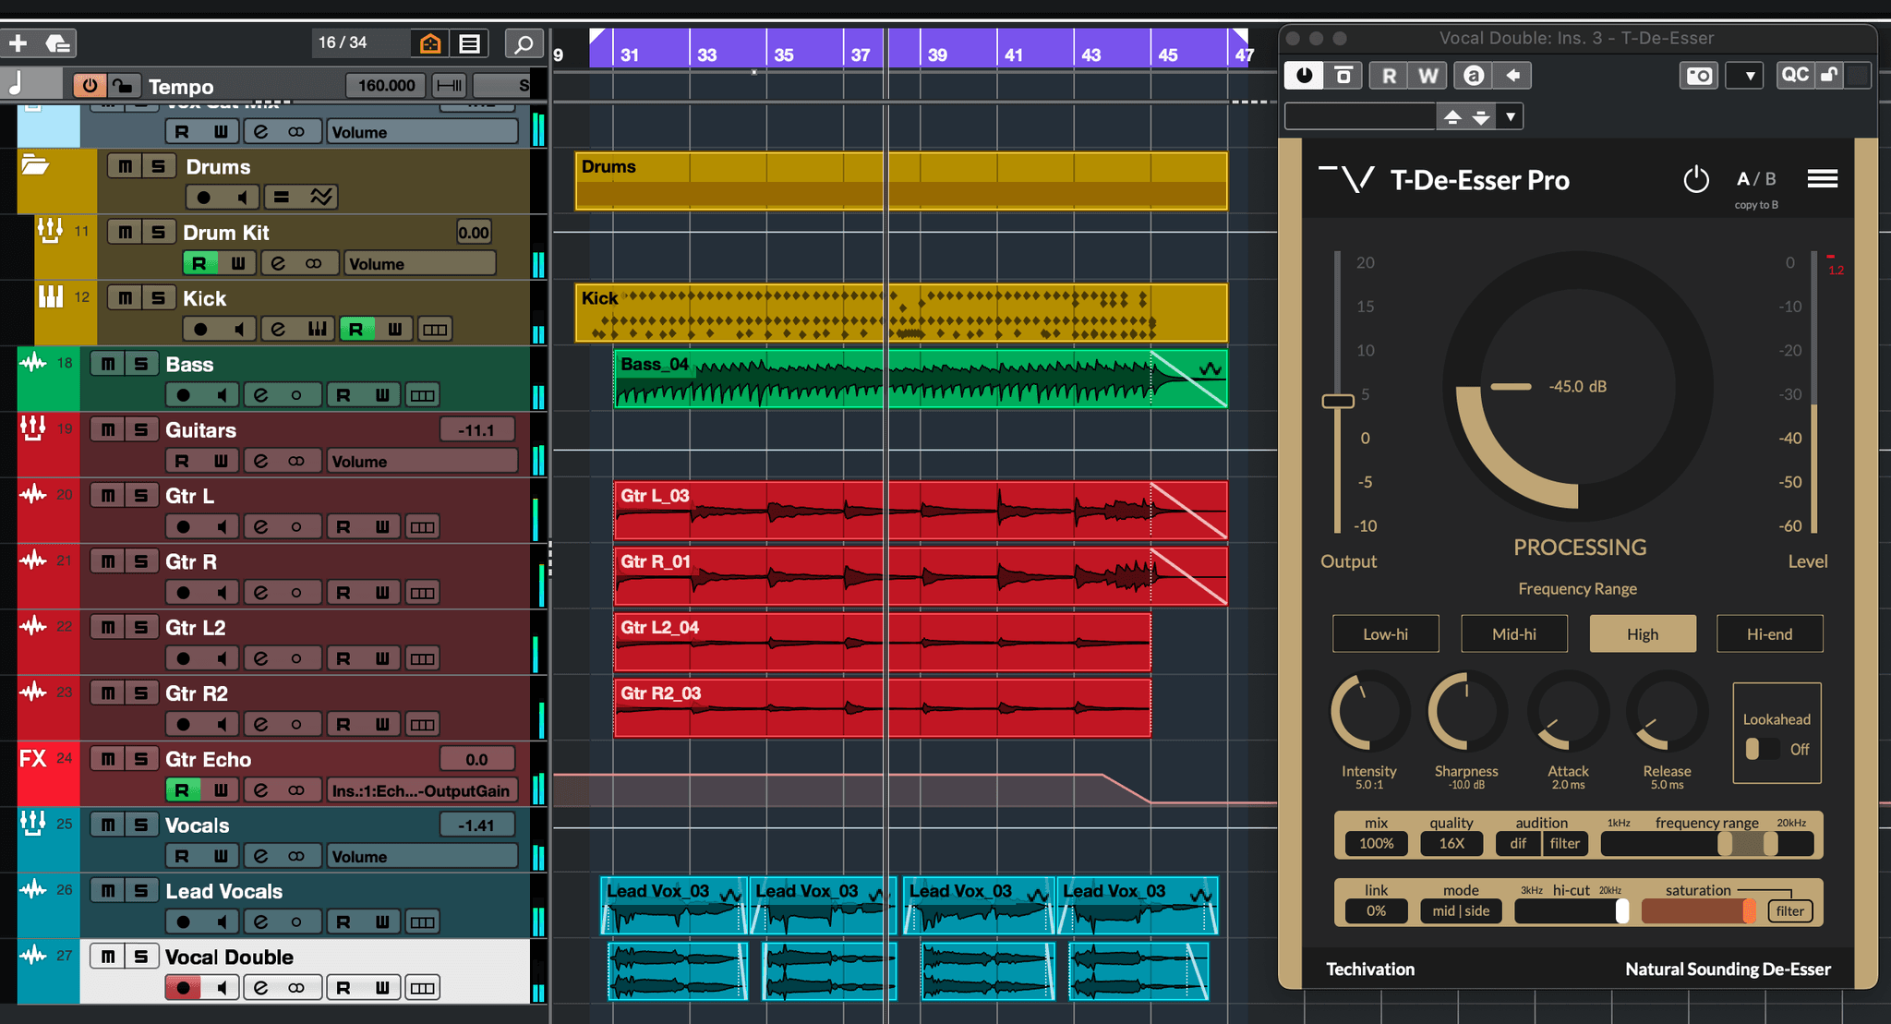Click copy to B
This screenshot has height=1024, width=1891.
[1755, 204]
